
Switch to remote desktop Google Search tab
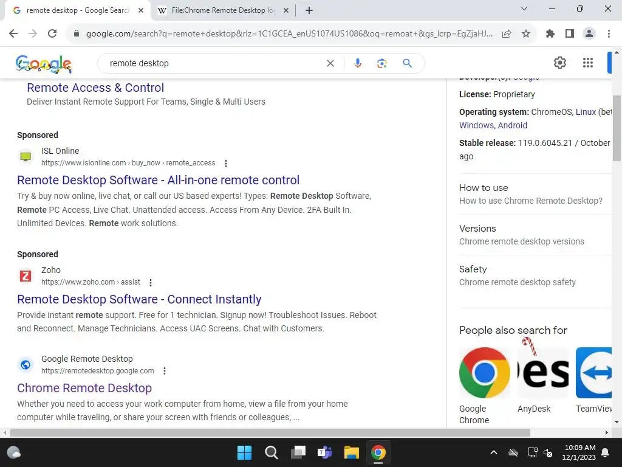click(x=78, y=10)
